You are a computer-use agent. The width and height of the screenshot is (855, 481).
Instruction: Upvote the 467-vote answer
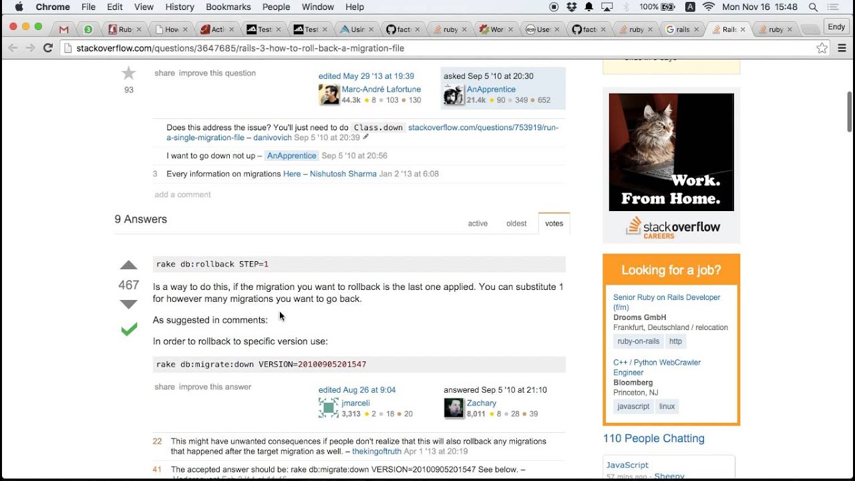click(128, 265)
